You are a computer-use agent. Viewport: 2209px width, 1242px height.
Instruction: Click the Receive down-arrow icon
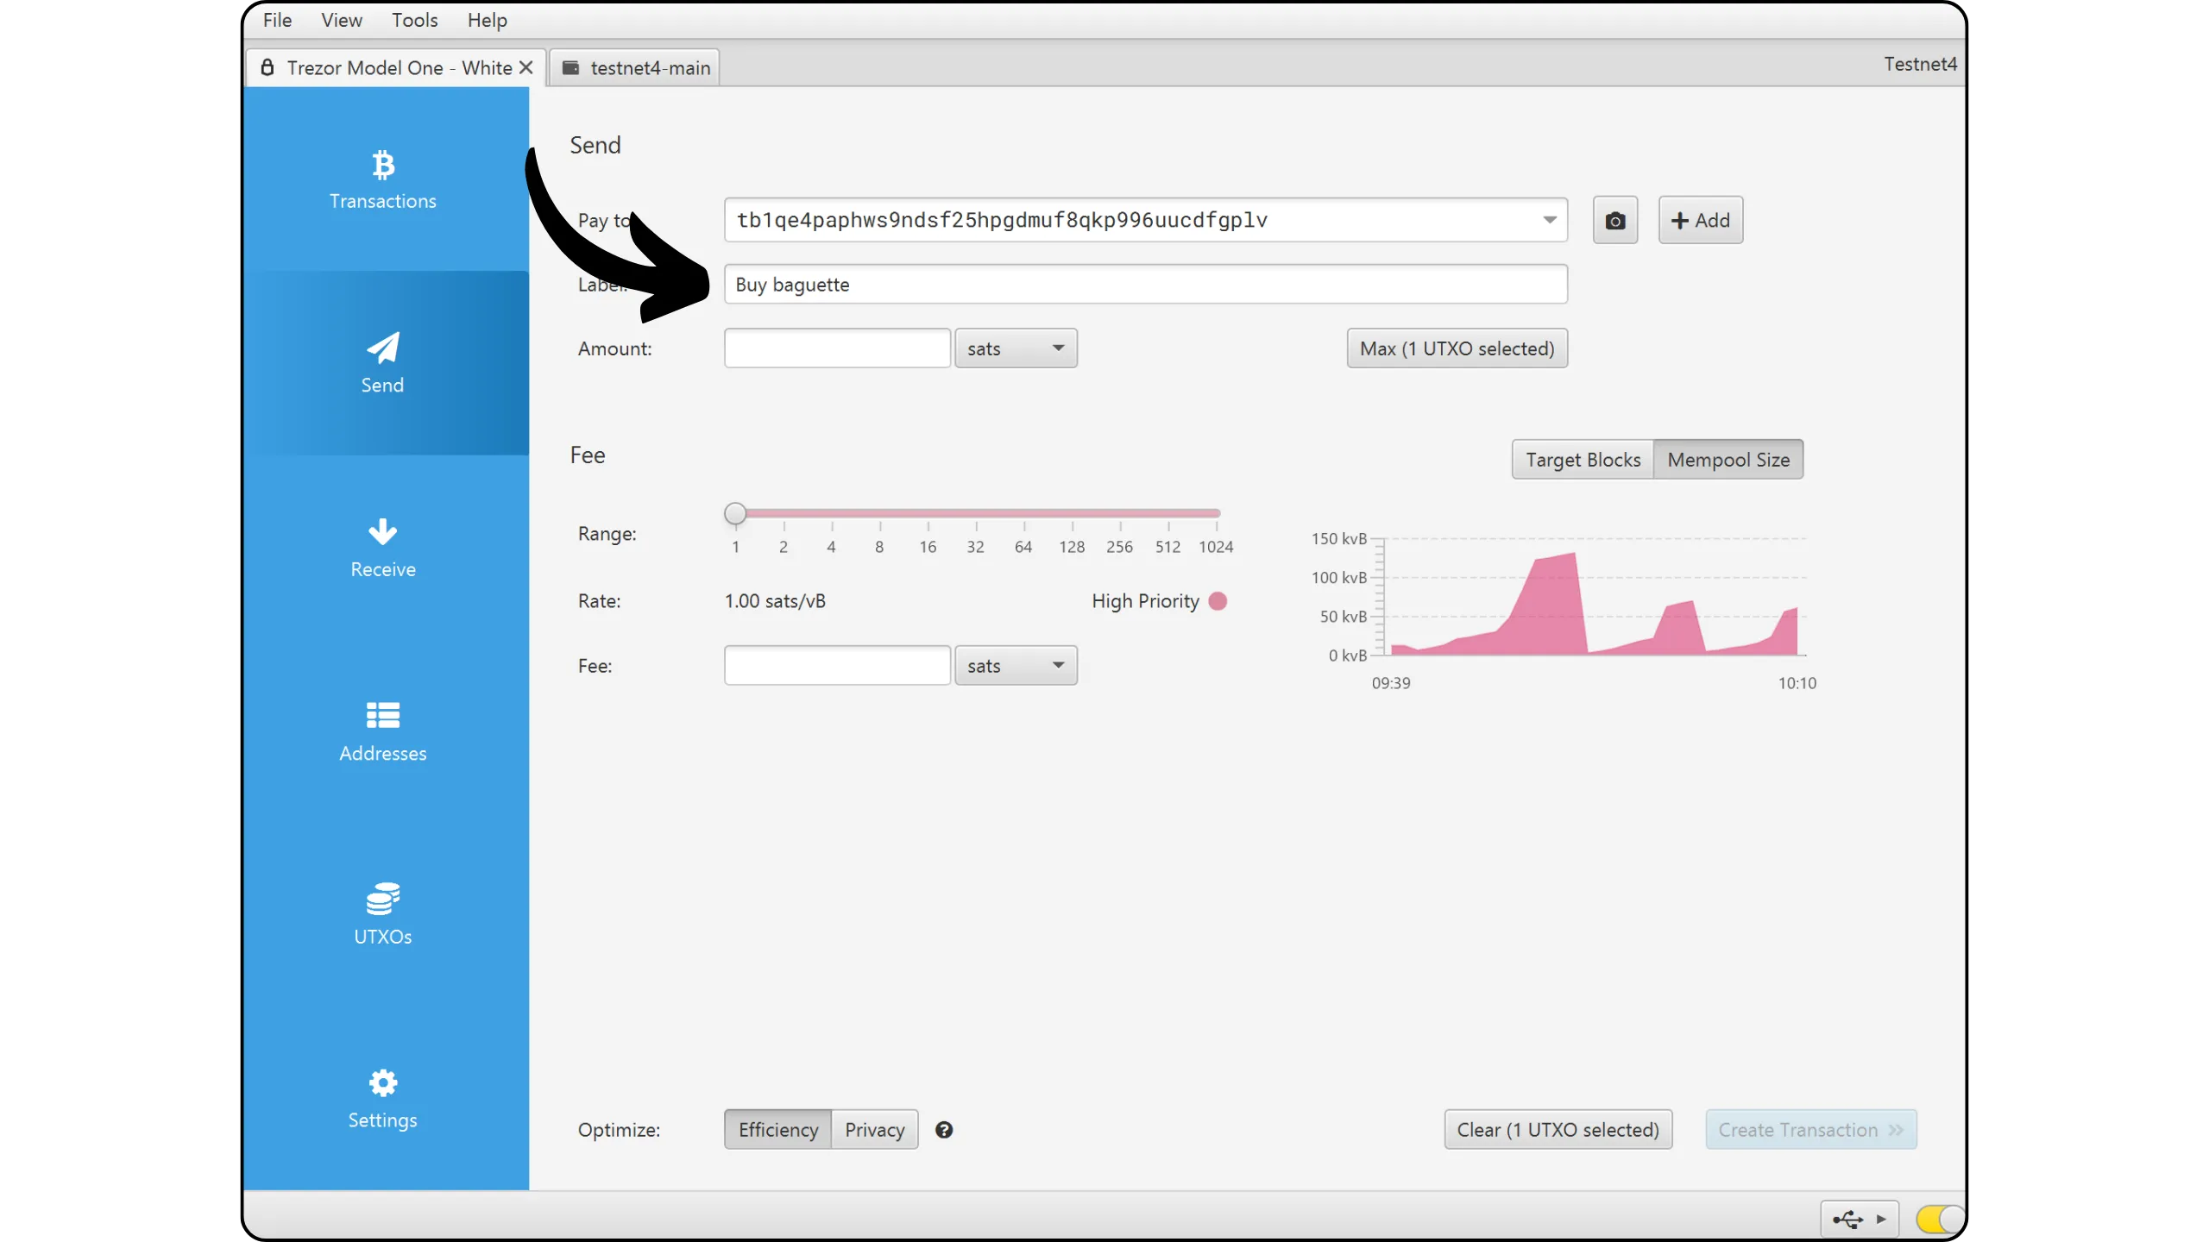tap(383, 531)
